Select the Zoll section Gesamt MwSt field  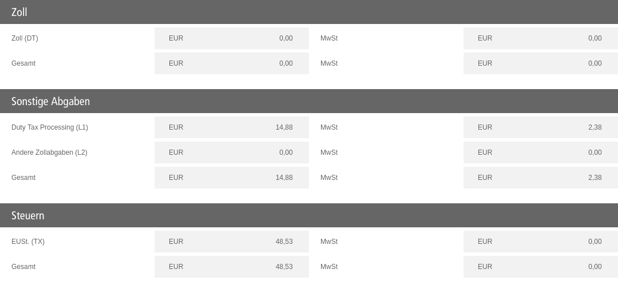[541, 63]
